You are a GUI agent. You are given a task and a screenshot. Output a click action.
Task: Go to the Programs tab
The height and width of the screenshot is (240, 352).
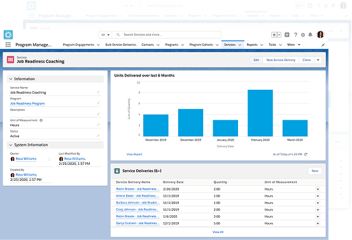[171, 45]
